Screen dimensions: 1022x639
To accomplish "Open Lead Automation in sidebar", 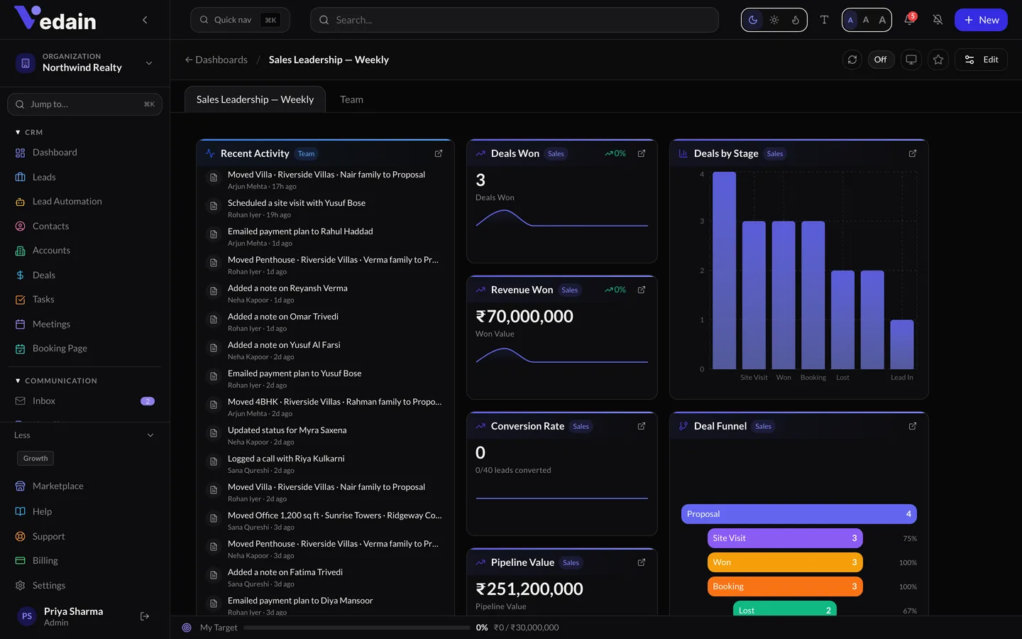I will 84,202.
